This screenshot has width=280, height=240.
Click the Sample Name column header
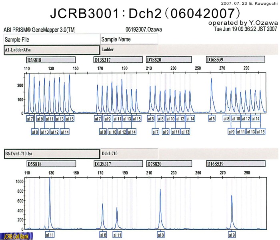[x=129, y=39]
